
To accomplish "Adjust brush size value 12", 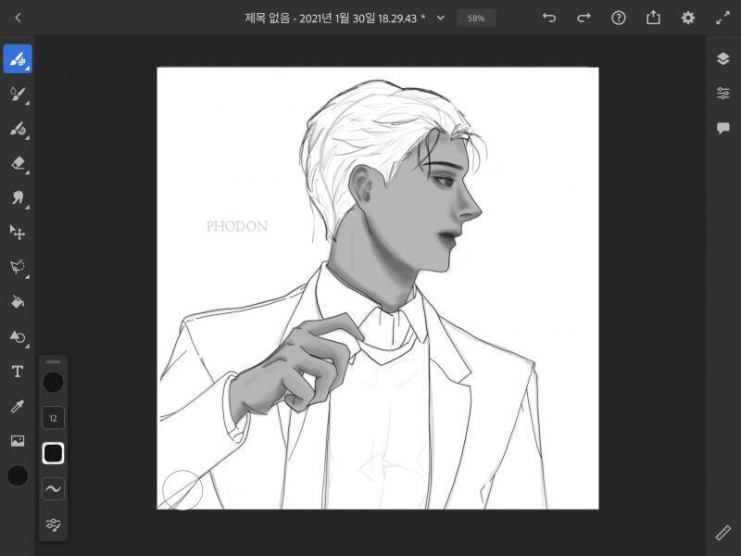I will (x=53, y=418).
